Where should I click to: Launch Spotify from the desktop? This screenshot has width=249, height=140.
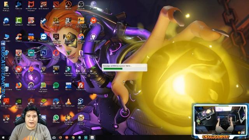click(x=56, y=86)
